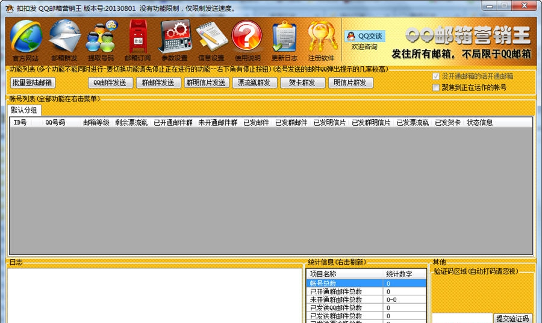Select the 已发送群邮件总数 row
Viewport: 542px width, 323px height.
click(x=366, y=316)
